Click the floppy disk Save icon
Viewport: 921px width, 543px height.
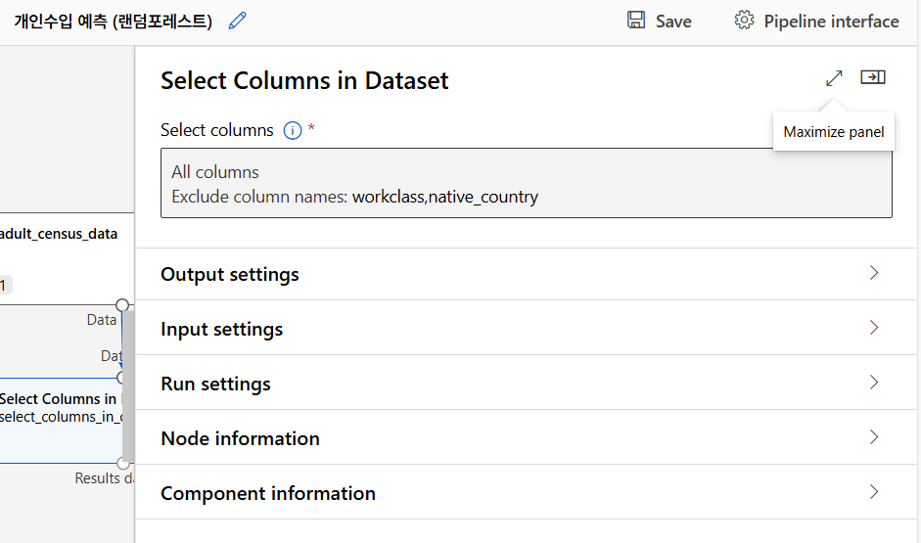tap(636, 21)
